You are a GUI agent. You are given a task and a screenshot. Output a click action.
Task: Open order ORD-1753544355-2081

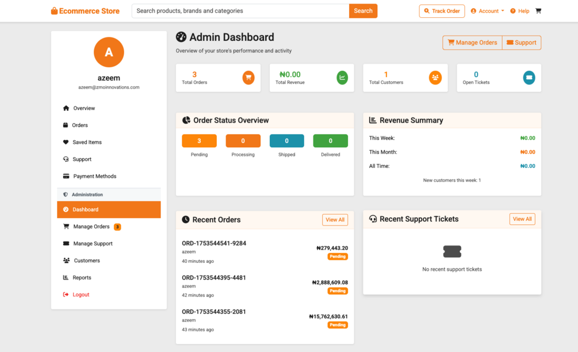[x=214, y=312]
